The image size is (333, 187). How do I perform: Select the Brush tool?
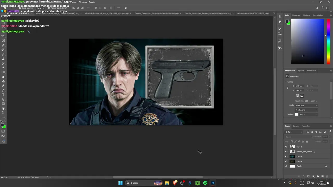tap(3, 54)
